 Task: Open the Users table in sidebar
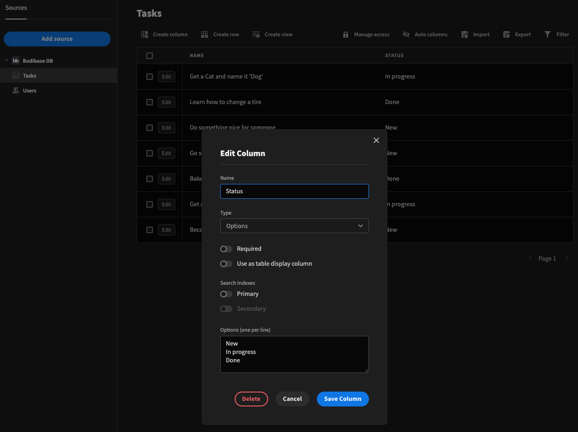click(x=29, y=91)
